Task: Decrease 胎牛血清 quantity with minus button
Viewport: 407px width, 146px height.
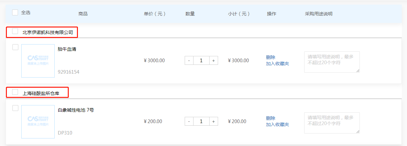Action: 189,61
